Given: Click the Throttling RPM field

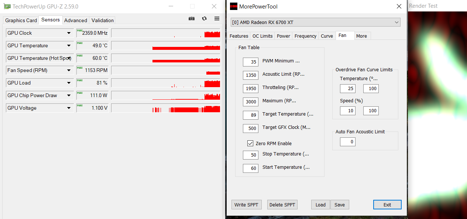Looking at the screenshot, I should coord(251,88).
